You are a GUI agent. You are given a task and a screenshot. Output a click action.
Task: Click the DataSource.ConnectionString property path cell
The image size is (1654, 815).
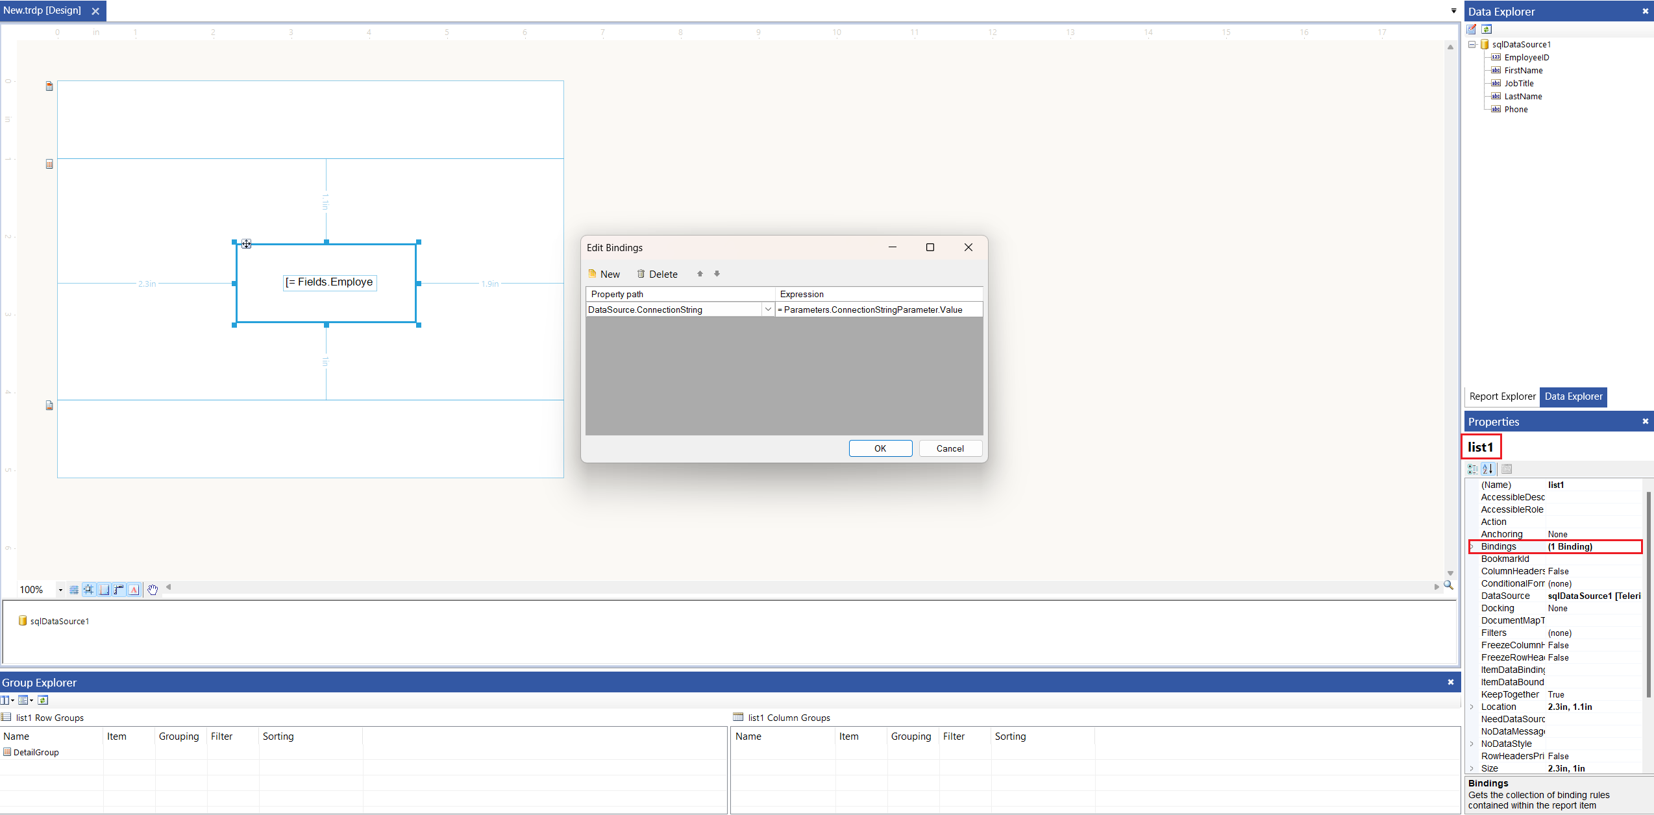coord(674,310)
